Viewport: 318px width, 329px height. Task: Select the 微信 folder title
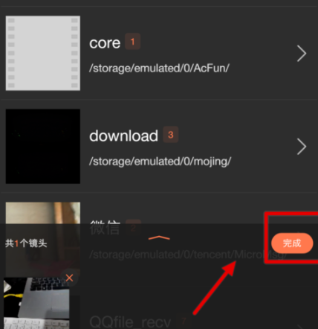[x=105, y=228]
